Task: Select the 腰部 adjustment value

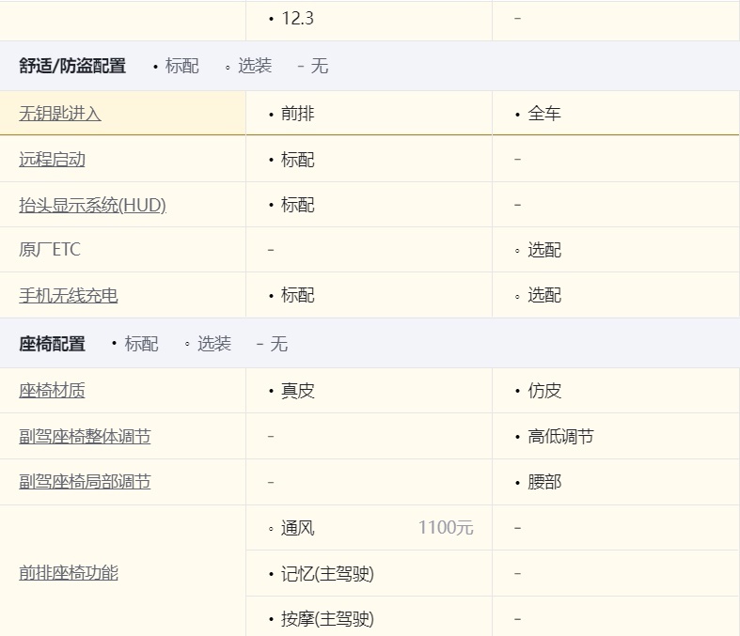Action: 544,482
